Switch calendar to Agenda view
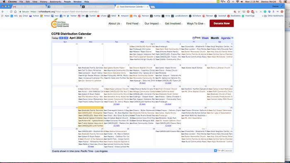Screen dimensions: 290x163 (x=226, y=38)
